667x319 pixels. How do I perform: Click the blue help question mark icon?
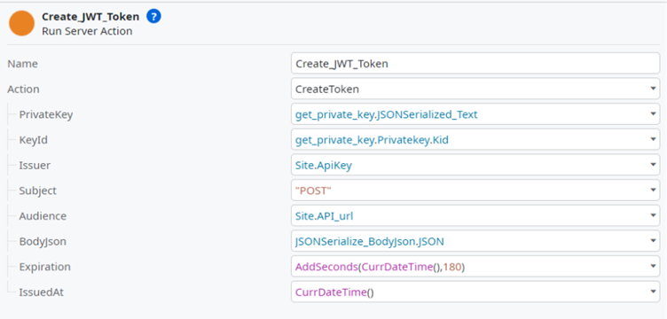(153, 17)
